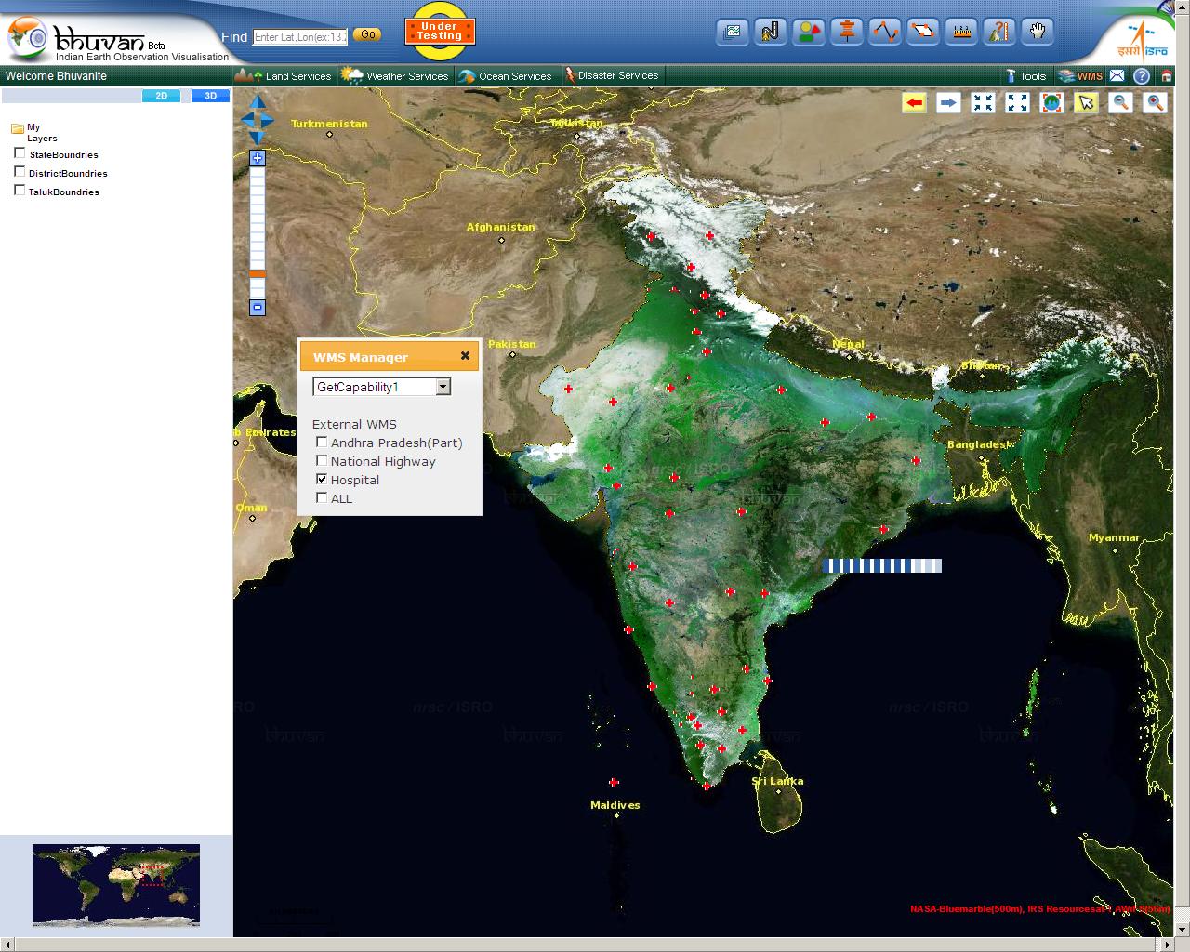Go to next map view arrow
The image size is (1190, 952).
(x=948, y=103)
